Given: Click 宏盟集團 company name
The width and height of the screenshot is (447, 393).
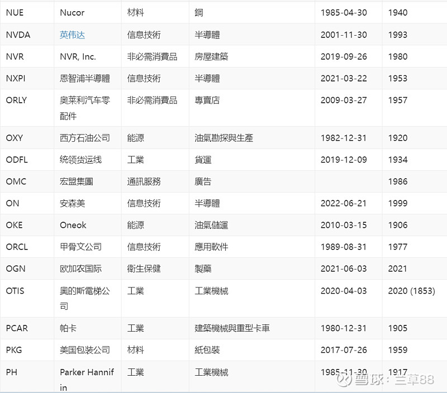Looking at the screenshot, I should 77,181.
